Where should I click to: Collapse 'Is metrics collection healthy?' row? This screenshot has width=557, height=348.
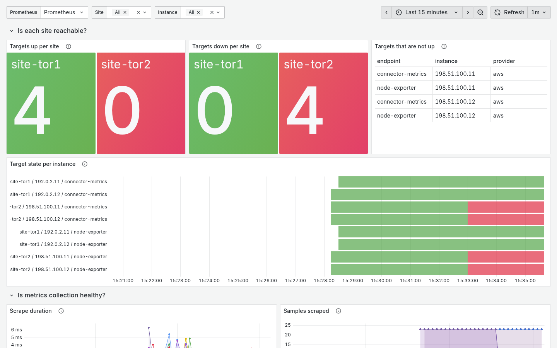tap(12, 295)
